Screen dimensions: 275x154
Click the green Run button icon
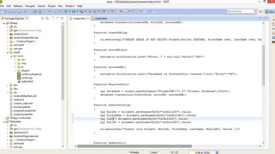pyautogui.click(x=73, y=12)
